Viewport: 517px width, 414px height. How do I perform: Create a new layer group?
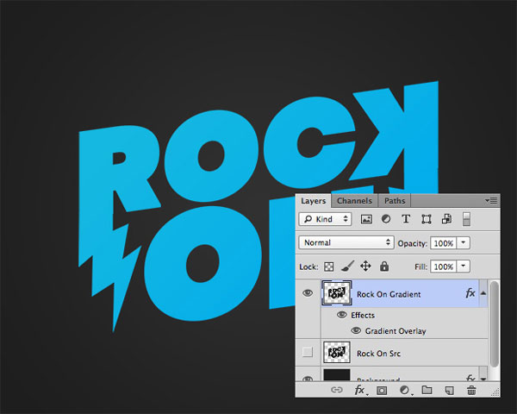coord(427,390)
